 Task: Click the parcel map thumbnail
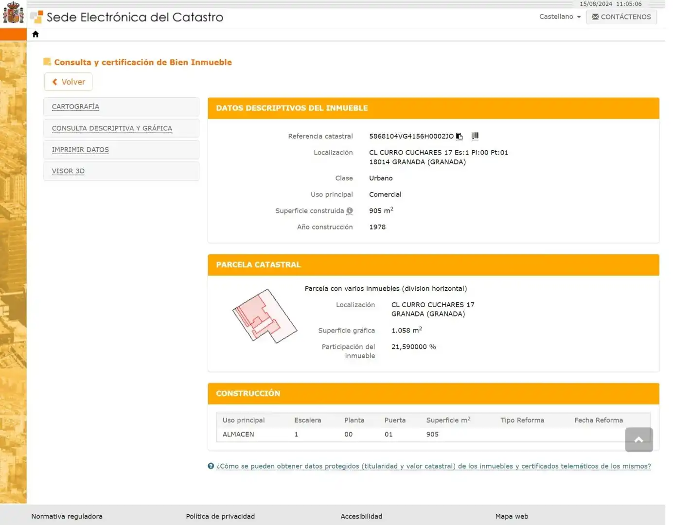[265, 316]
